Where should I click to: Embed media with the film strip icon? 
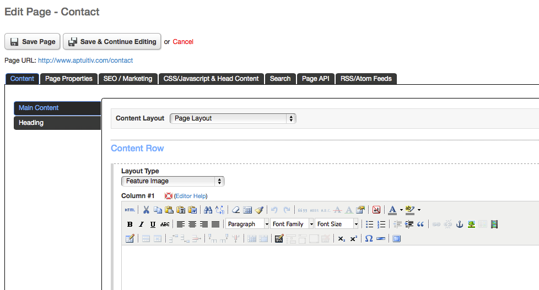(494, 224)
